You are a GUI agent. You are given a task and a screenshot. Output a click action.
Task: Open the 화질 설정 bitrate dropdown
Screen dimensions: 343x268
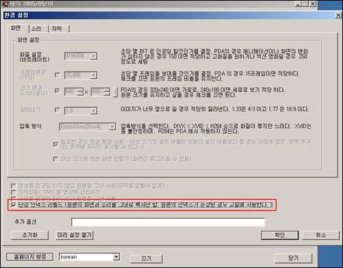pos(93,56)
